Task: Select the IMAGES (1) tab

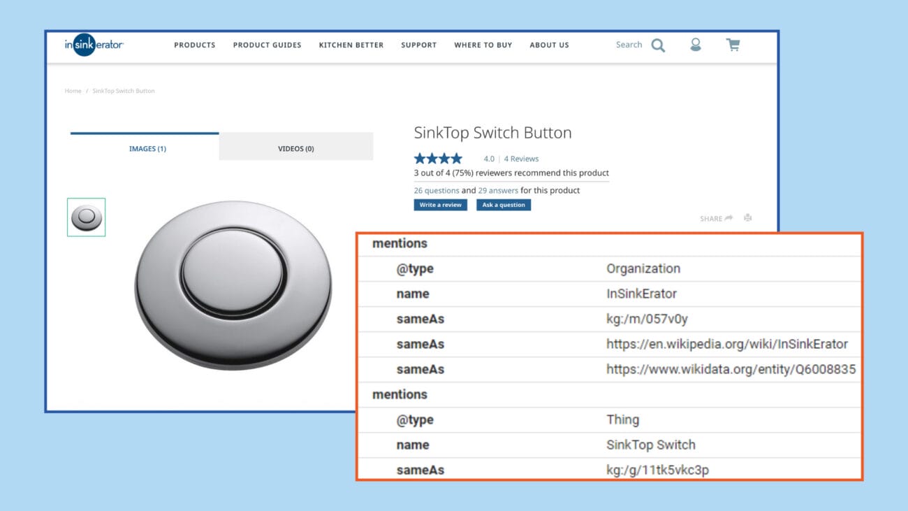Action: pos(147,148)
